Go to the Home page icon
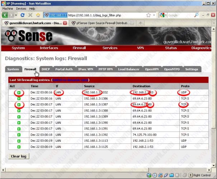This screenshot has width=217, height=179. click(38, 15)
